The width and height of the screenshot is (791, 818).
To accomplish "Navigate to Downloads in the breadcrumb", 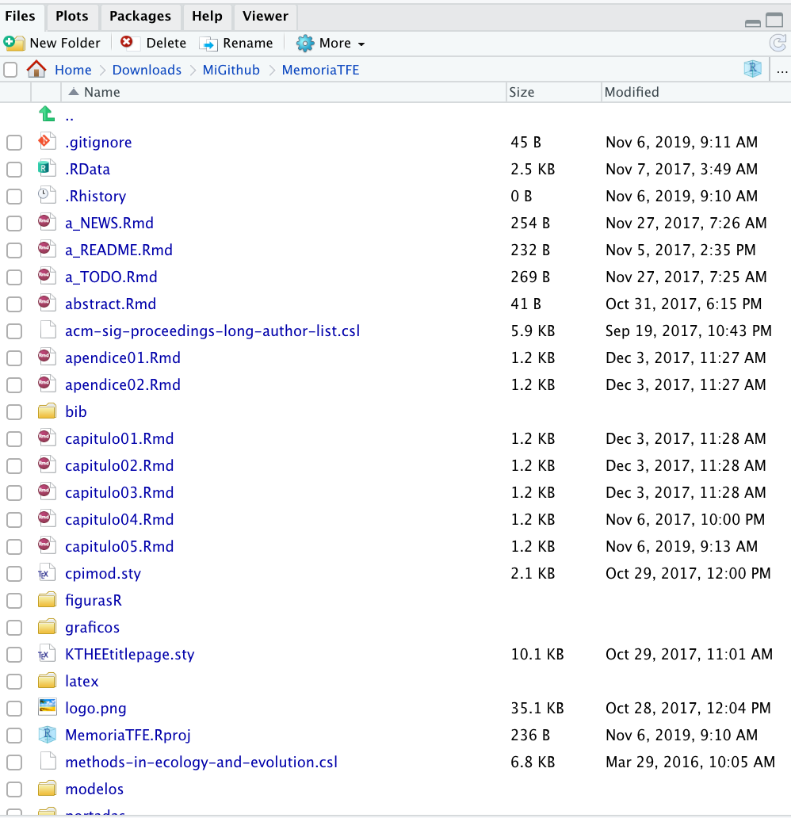I will click(147, 70).
